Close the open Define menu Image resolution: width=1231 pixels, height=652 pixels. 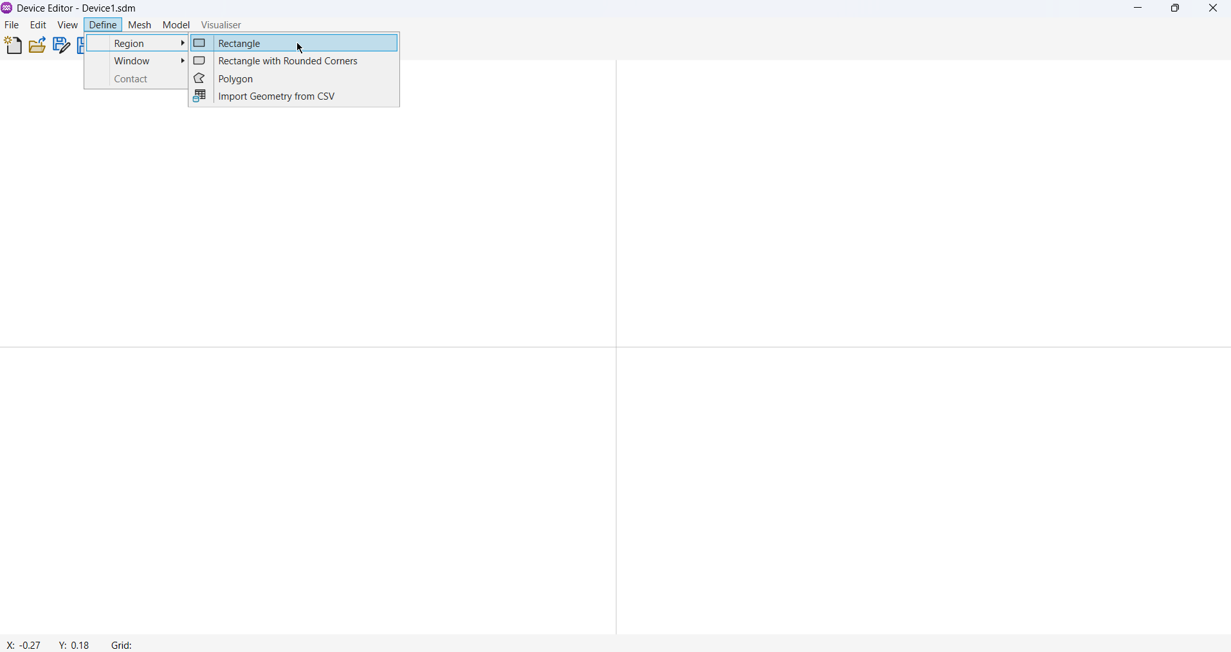(x=104, y=26)
